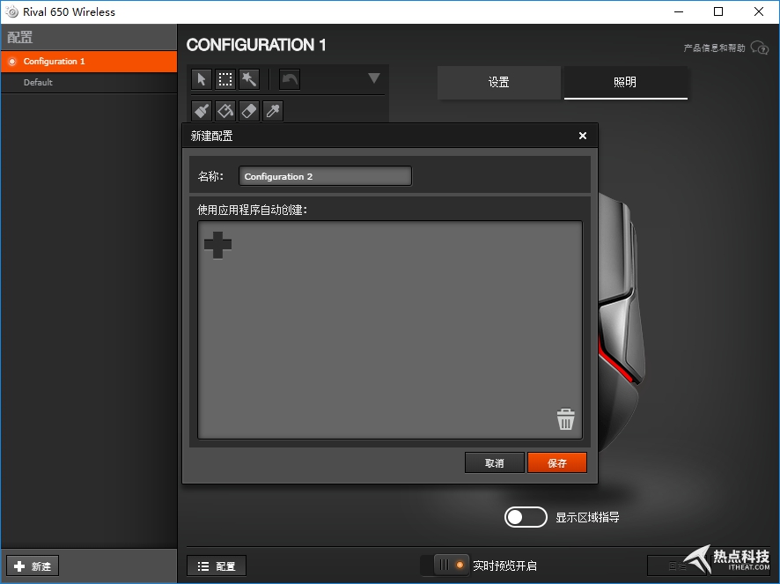The width and height of the screenshot is (780, 584).
Task: Pick the paint bucket fill tool
Action: pyautogui.click(x=225, y=111)
